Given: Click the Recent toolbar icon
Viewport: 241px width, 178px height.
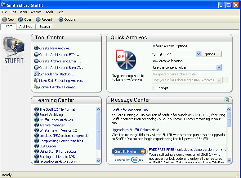Looking at the screenshot, I should (x=38, y=19).
